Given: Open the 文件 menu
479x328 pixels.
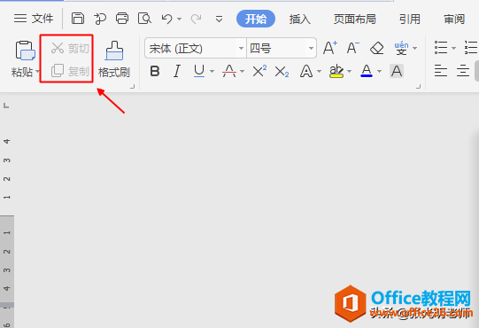Looking at the screenshot, I should pyautogui.click(x=34, y=19).
